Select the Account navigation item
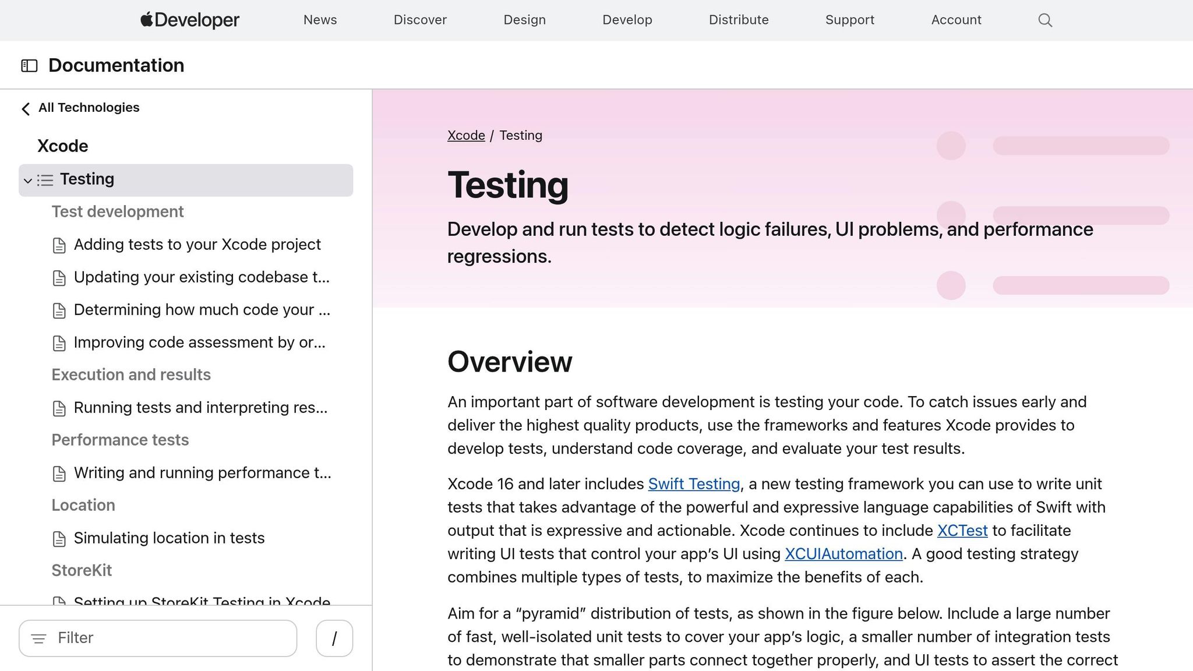Screen dimensions: 1193x671 (956, 20)
